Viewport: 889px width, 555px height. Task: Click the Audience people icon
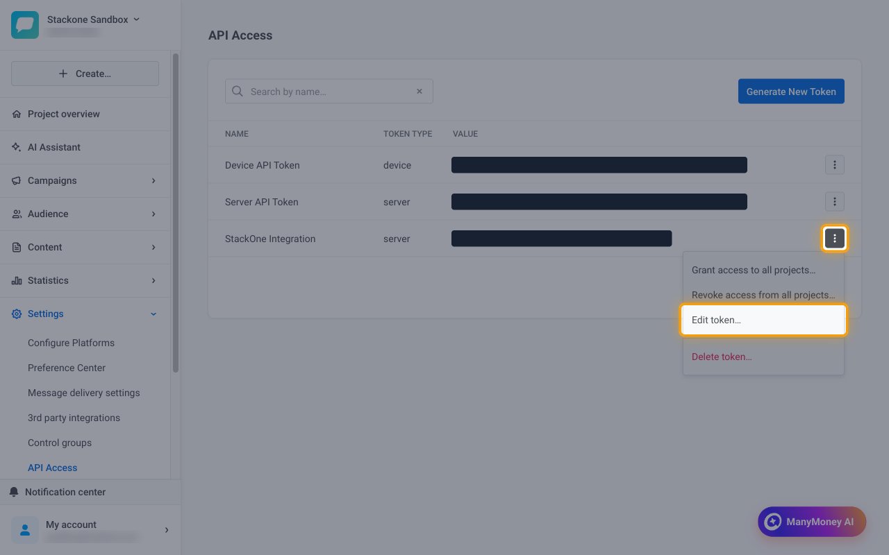pyautogui.click(x=17, y=214)
